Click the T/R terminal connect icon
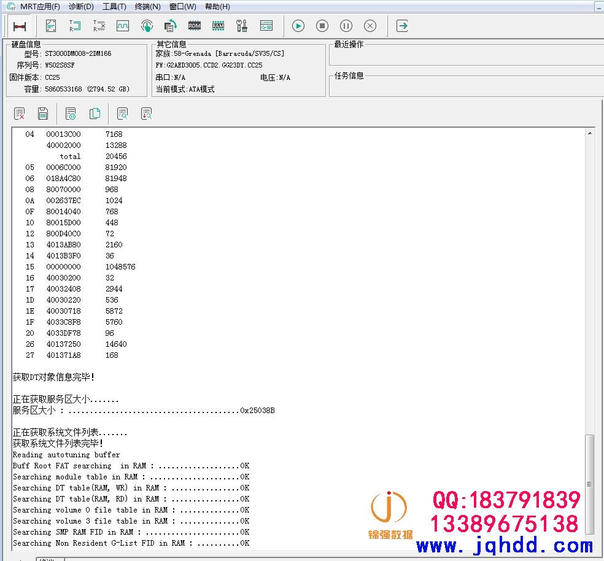Image resolution: width=604 pixels, height=561 pixels. (x=75, y=26)
